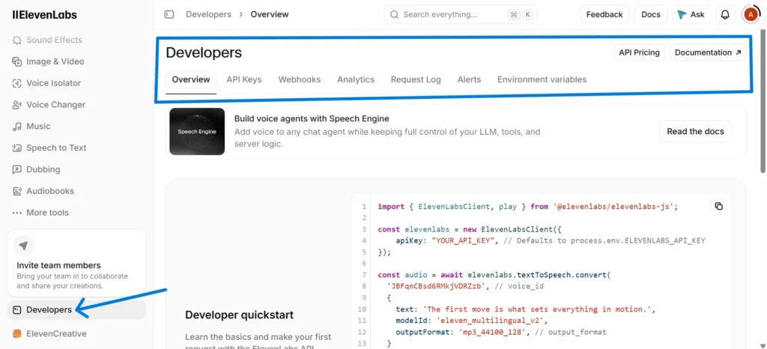767x349 pixels.
Task: Open the Environment variables tab
Action: coord(542,79)
